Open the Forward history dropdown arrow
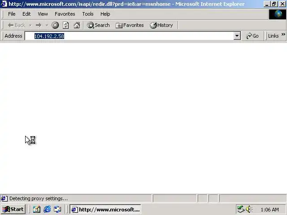287x215 pixels. (x=47, y=25)
